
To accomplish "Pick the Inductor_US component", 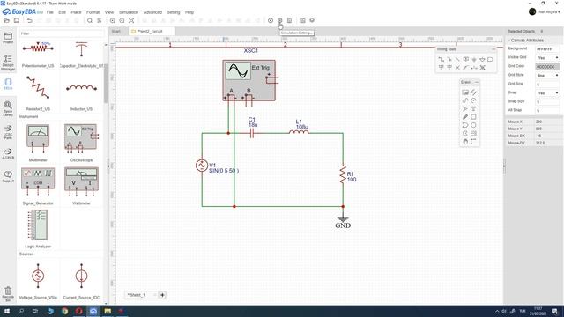I will (82, 92).
